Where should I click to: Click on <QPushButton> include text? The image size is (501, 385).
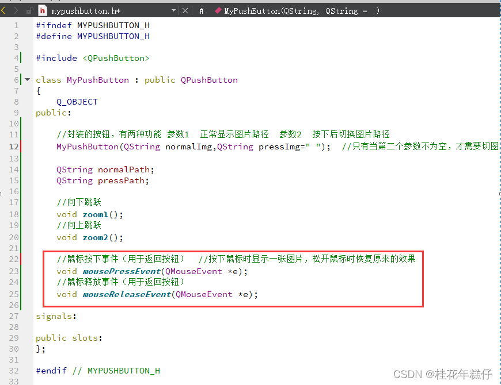click(x=116, y=58)
